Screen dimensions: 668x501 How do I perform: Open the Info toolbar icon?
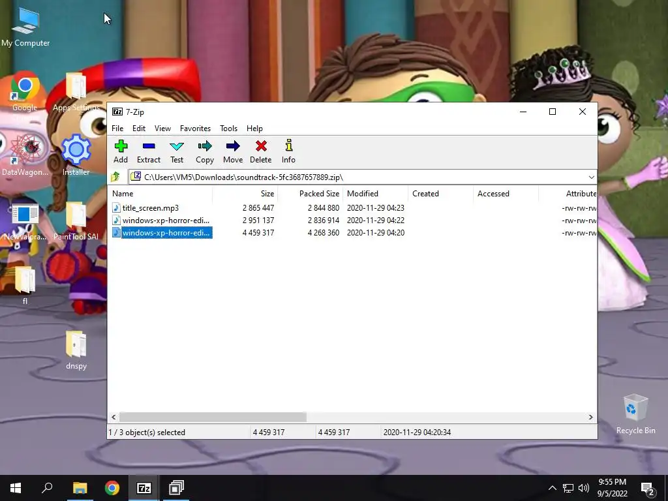coord(289,145)
